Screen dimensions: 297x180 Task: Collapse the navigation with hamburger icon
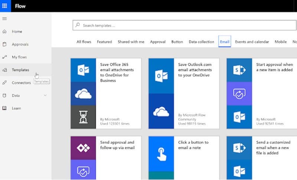pyautogui.click(x=4, y=18)
